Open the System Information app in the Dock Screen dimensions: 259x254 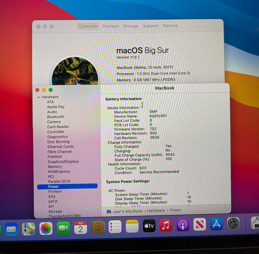click(255, 222)
